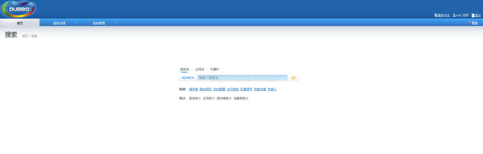Add new 权重调节 weight adjustment
This screenshot has width=483, height=154.
[x=246, y=89]
